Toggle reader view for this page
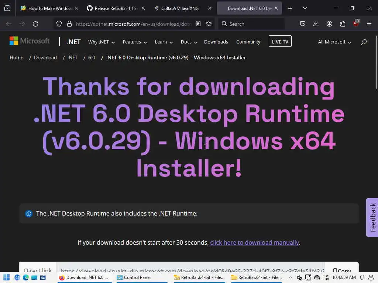This screenshot has height=283, width=378. click(x=198, y=24)
